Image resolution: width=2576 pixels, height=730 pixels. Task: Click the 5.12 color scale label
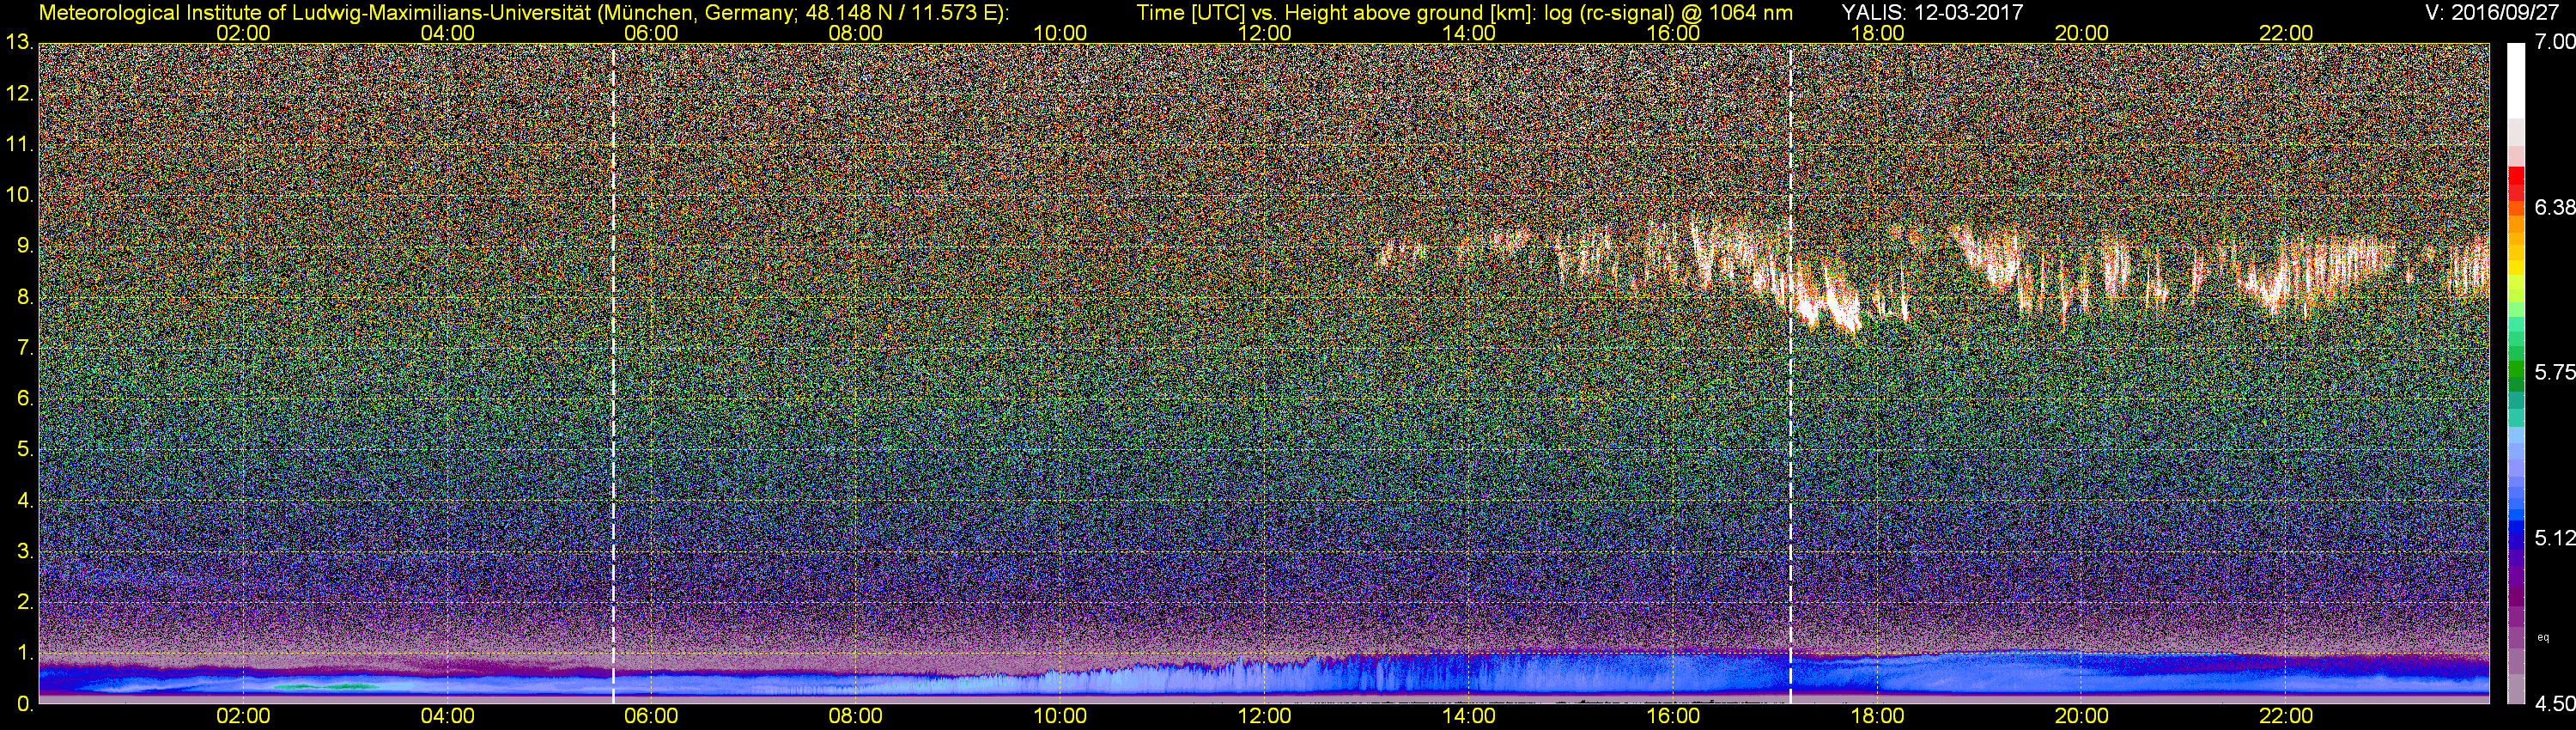point(2554,538)
